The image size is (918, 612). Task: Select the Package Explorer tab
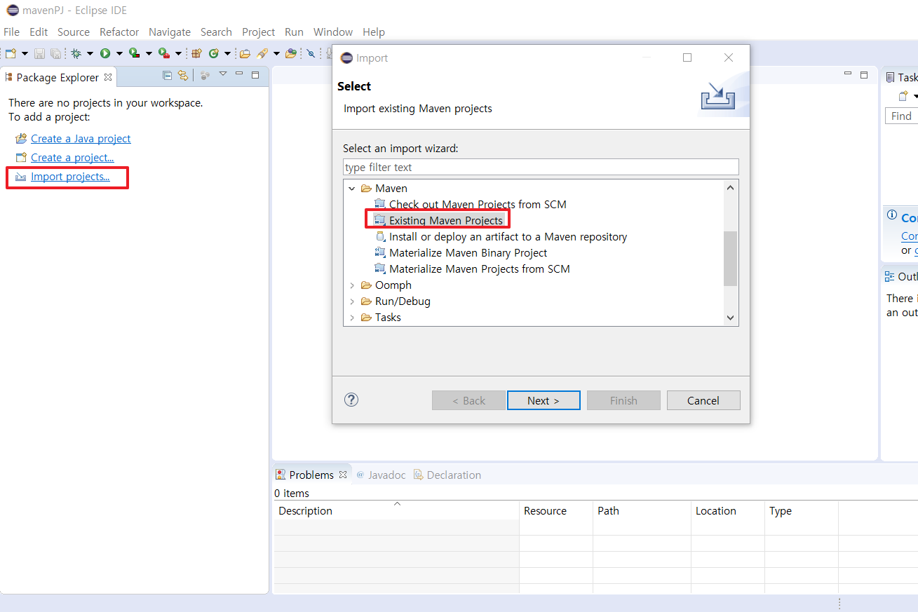[x=58, y=77]
